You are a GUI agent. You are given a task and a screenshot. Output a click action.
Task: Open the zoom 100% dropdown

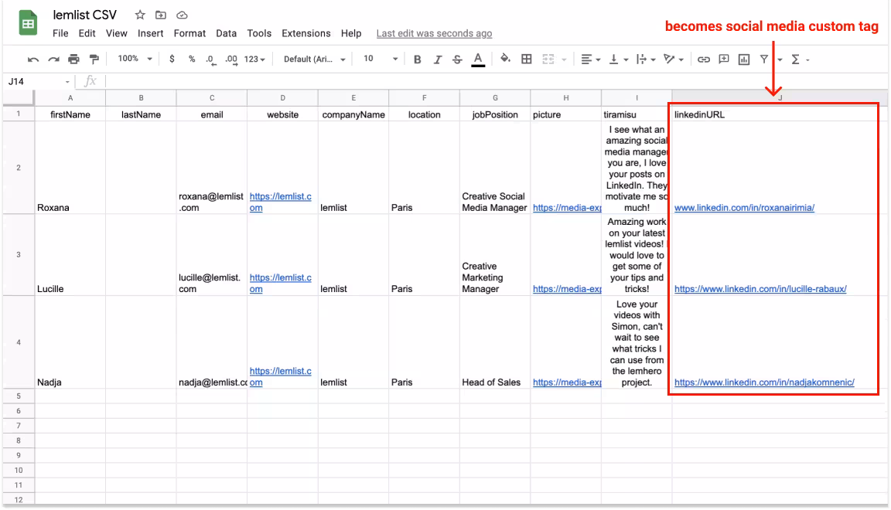point(135,59)
